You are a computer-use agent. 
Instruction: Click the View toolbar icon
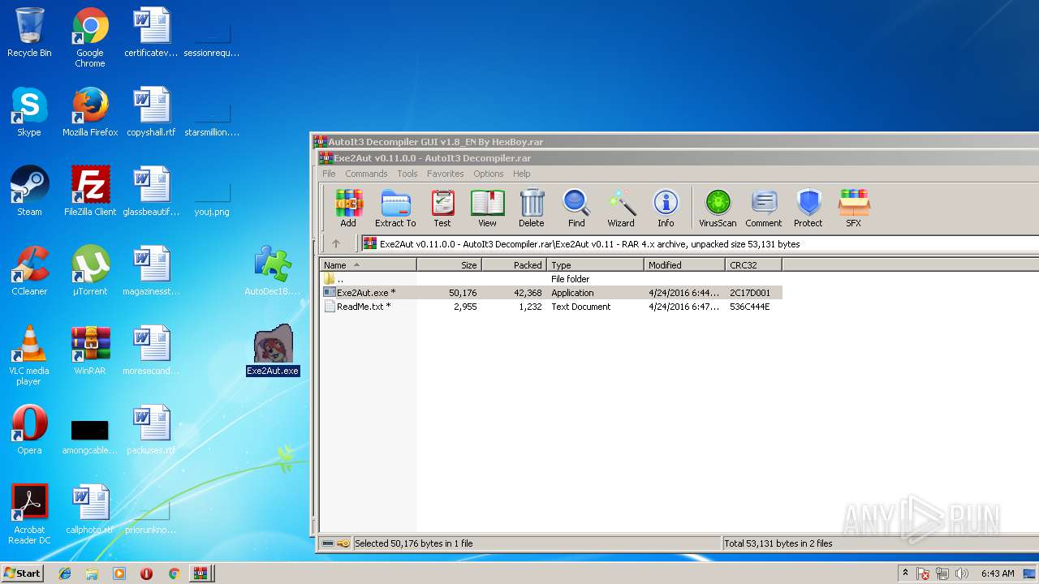coord(487,208)
